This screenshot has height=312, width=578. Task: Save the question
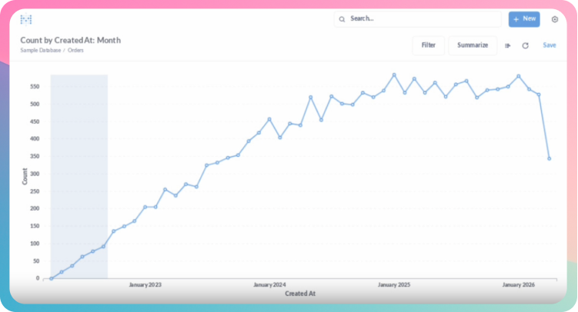click(550, 45)
